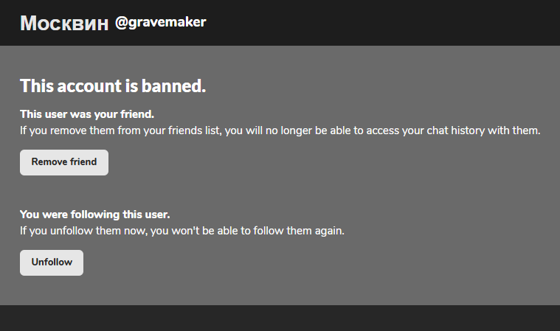Click 'This user was your friend.' text
Viewport: 560px width, 331px height.
point(86,114)
